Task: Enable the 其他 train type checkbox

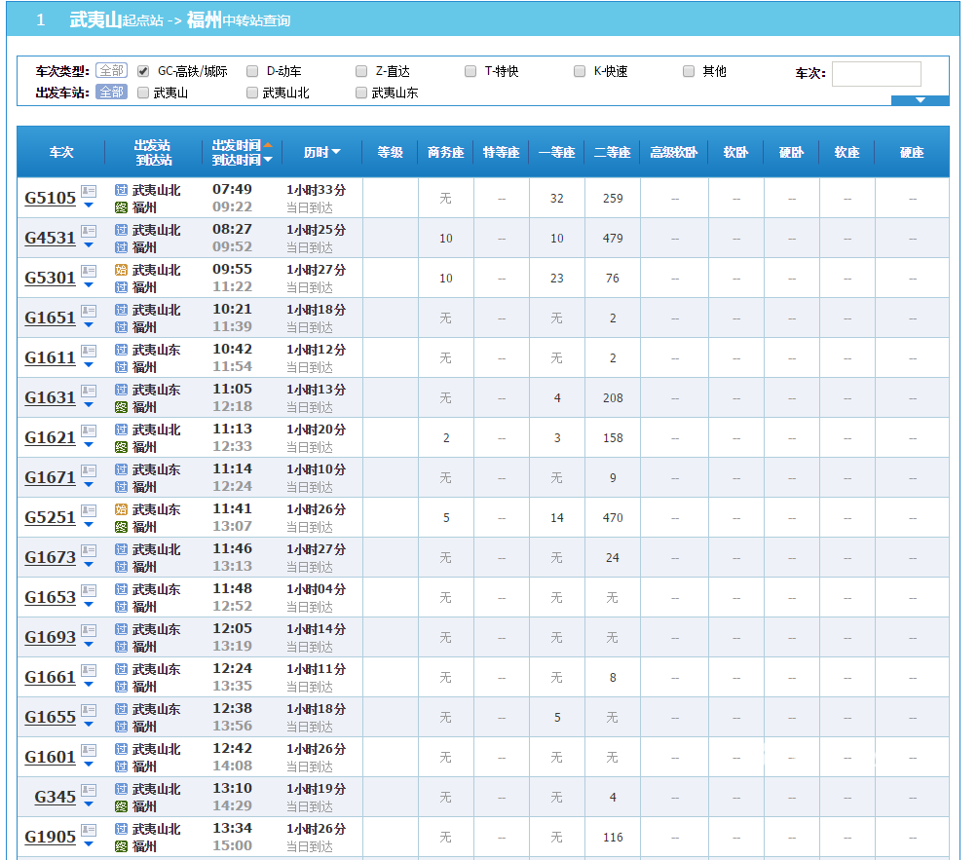Action: click(x=690, y=71)
